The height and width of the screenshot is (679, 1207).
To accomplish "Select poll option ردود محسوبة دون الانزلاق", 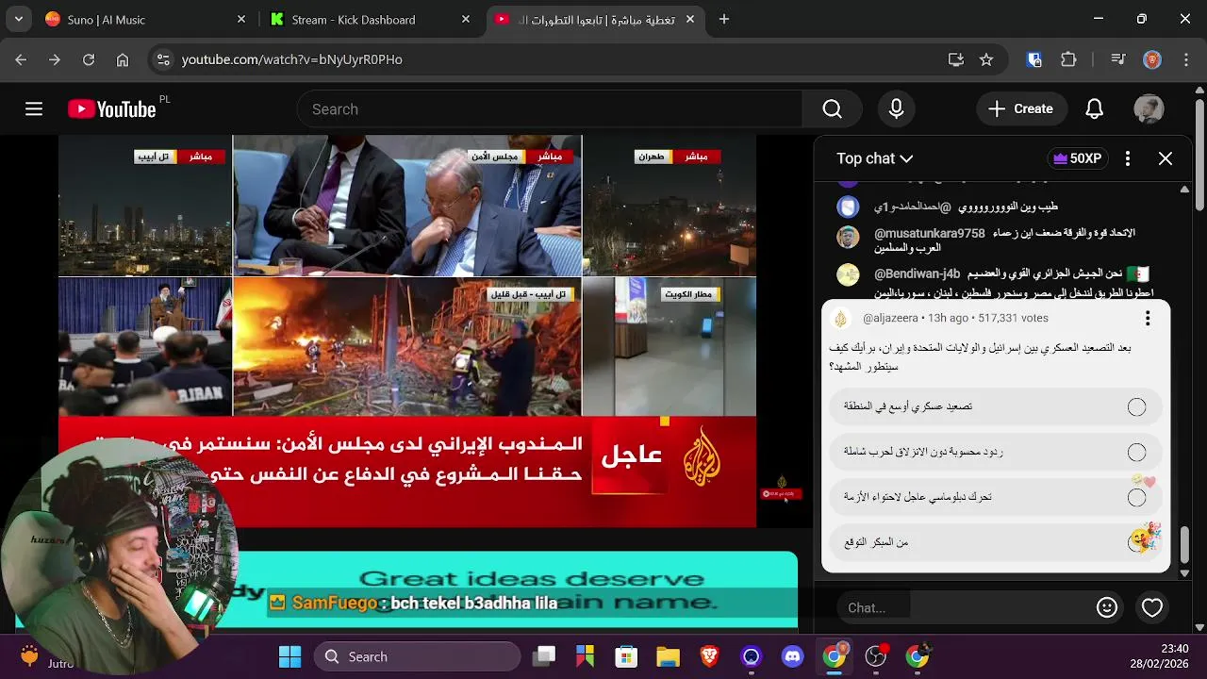I will pyautogui.click(x=996, y=452).
